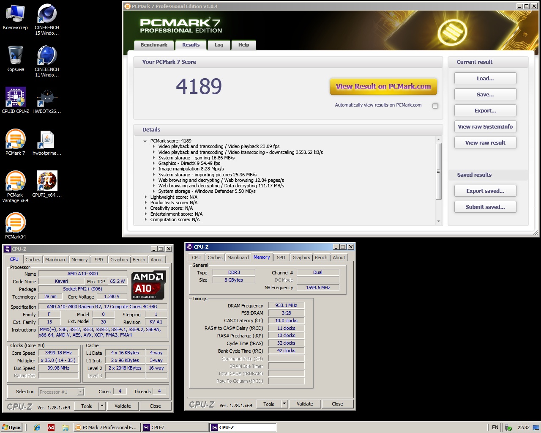Select Bench tab in left CPU-Z

(139, 260)
